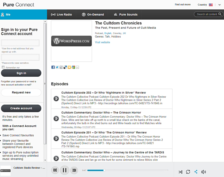Share the podcast on Facebook
This screenshot has height=177, width=224.
53,67
